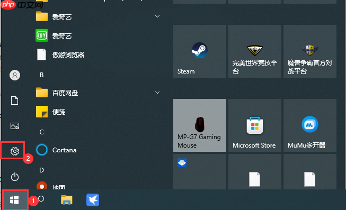Click the user account avatar

(15, 75)
